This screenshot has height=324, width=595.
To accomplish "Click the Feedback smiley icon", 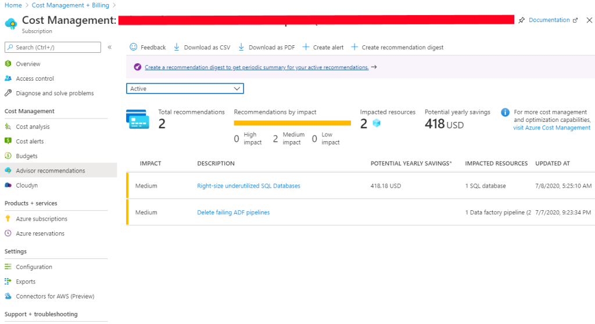I will (133, 47).
